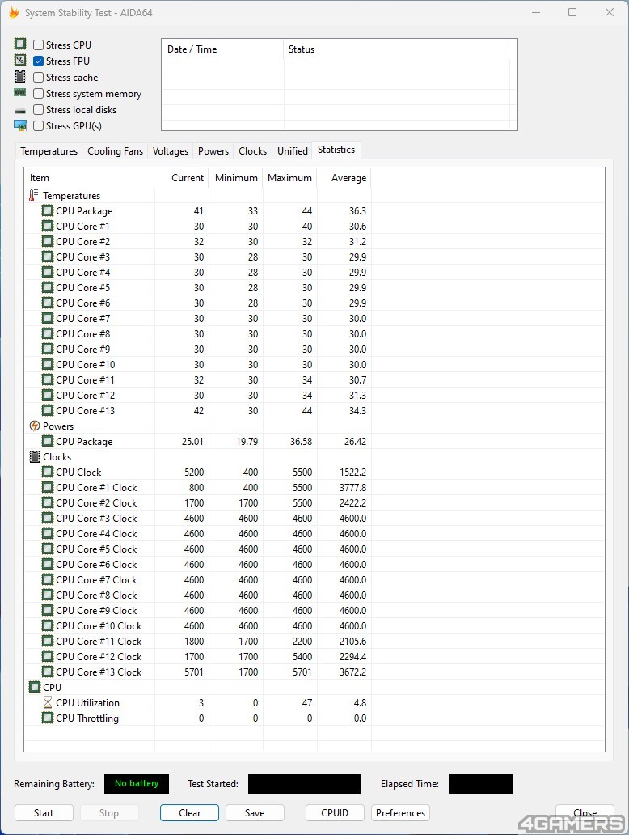The image size is (629, 835).
Task: Click the icon beside CPU Clock row
Action: pyautogui.click(x=48, y=473)
